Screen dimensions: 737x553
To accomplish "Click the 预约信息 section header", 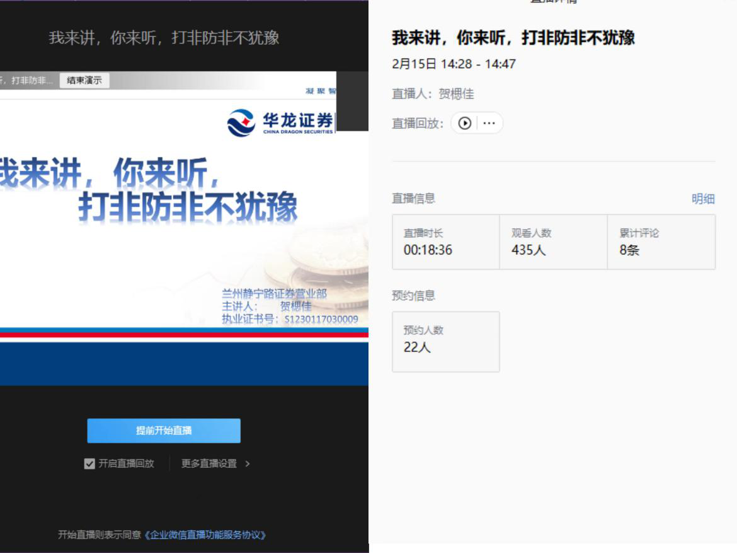I will pyautogui.click(x=413, y=296).
